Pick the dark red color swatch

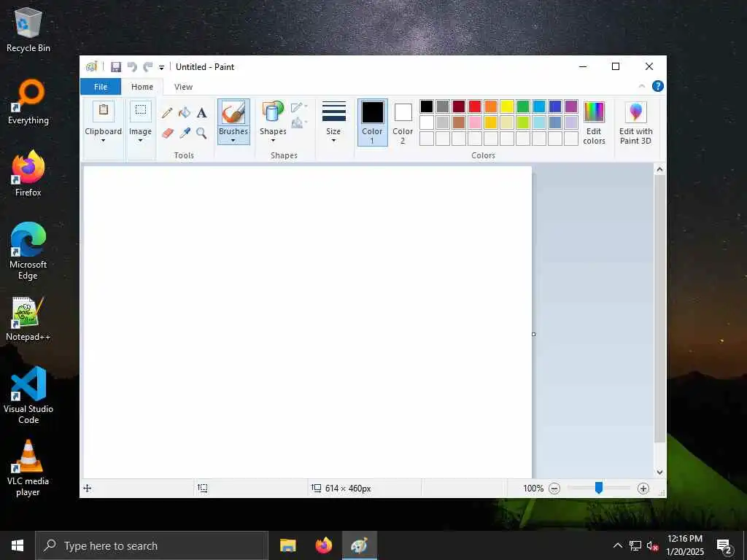point(459,106)
